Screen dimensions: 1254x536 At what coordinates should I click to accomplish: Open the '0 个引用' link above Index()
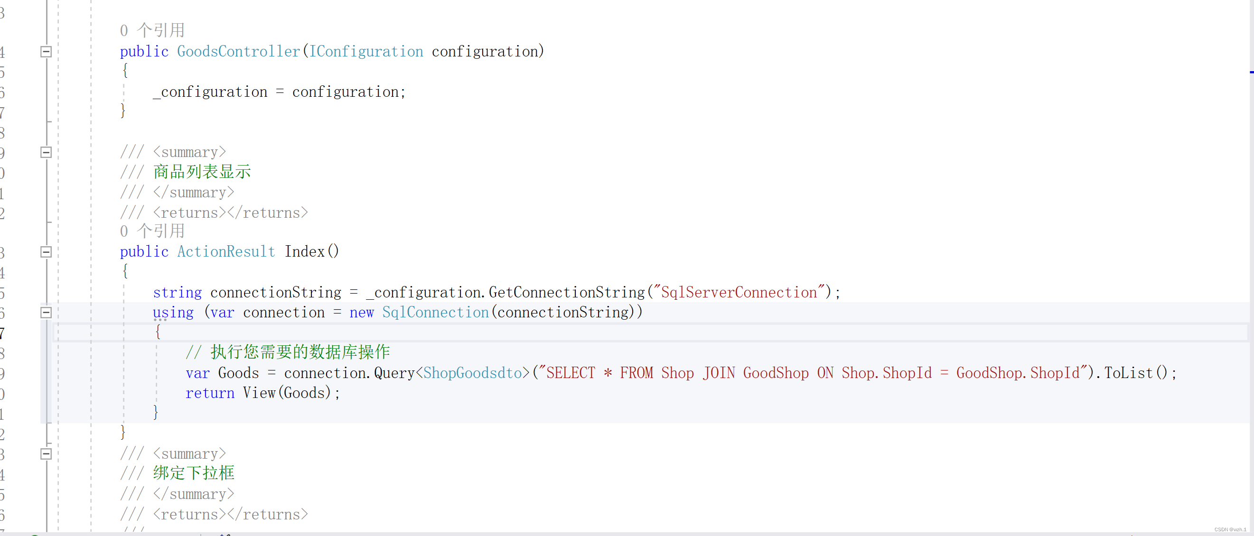coord(152,231)
